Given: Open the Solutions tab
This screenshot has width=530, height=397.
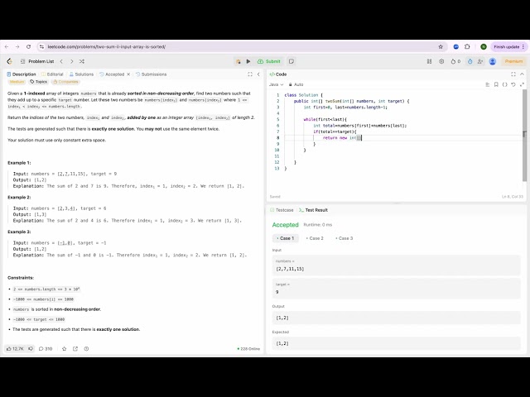Looking at the screenshot, I should (x=83, y=74).
